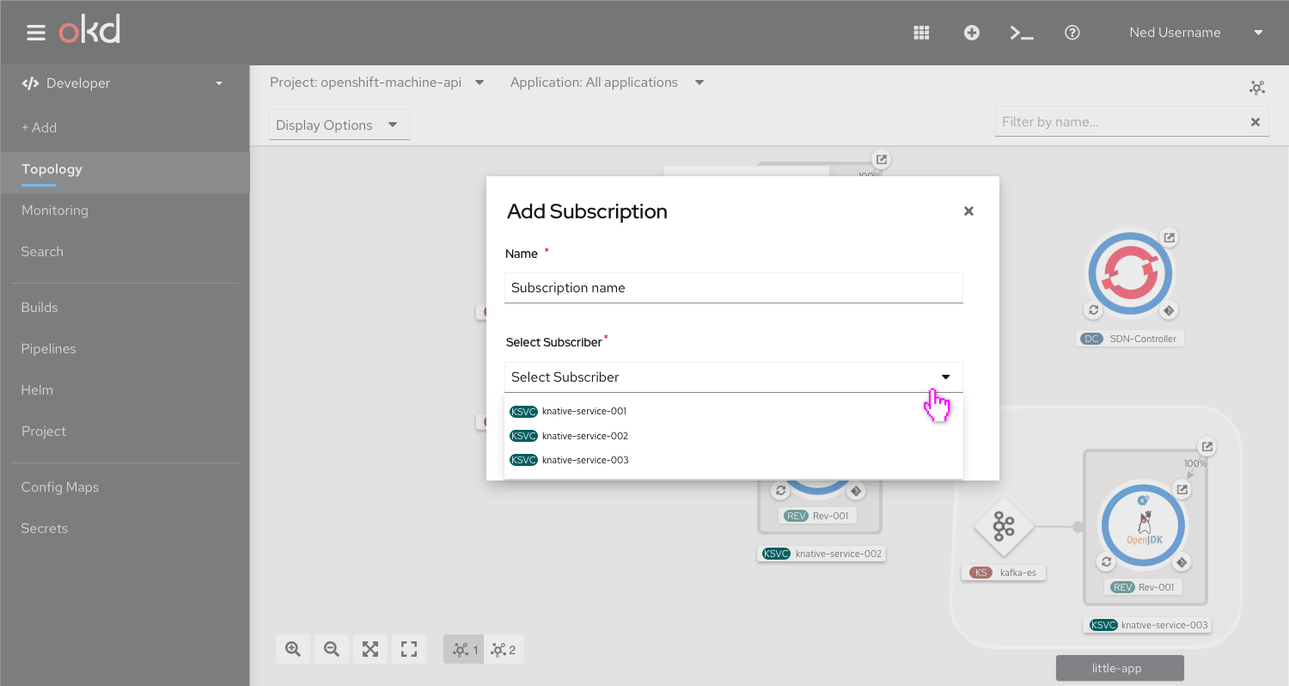Select layout 2 graph button
The height and width of the screenshot is (686, 1289).
tap(504, 649)
